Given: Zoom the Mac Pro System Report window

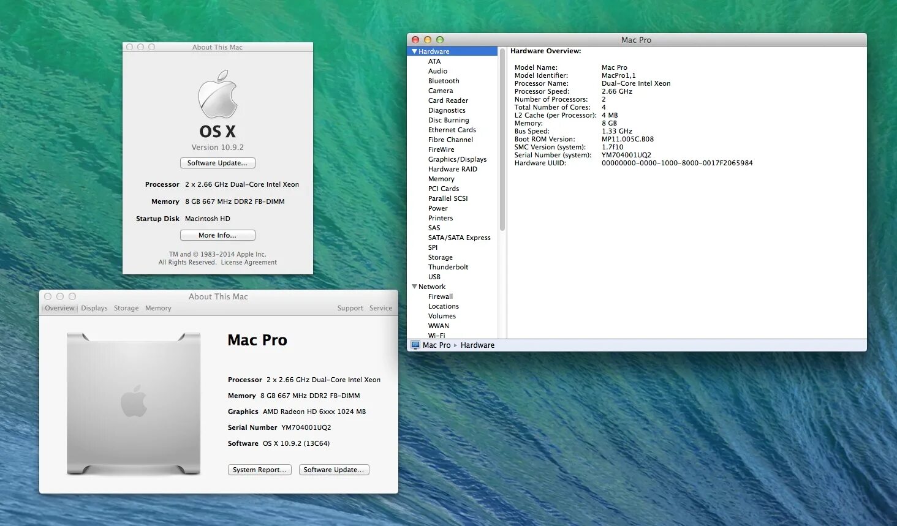Looking at the screenshot, I should coord(439,40).
